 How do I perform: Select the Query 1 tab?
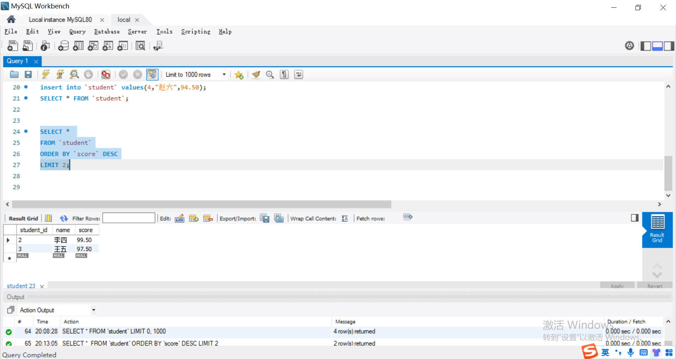click(x=17, y=61)
